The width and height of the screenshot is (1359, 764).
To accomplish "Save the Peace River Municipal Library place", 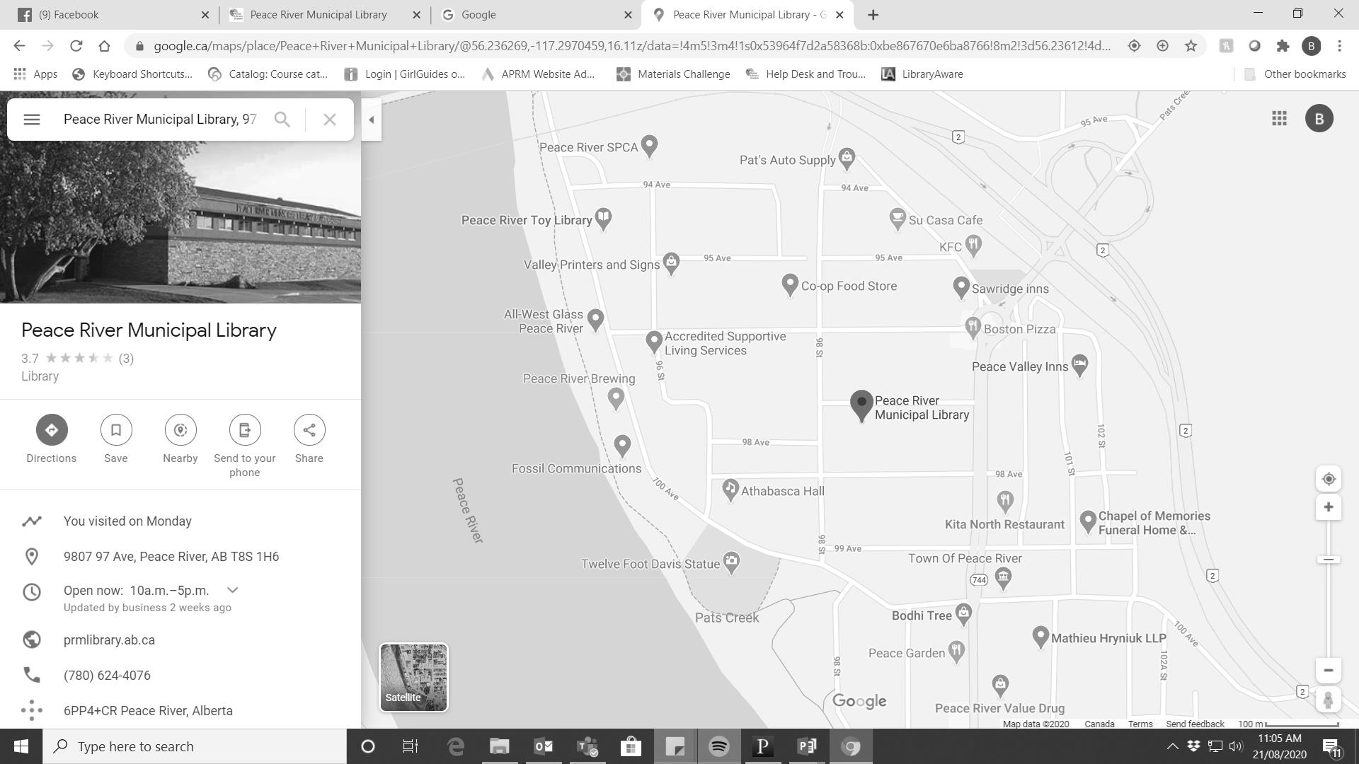I will 116,430.
